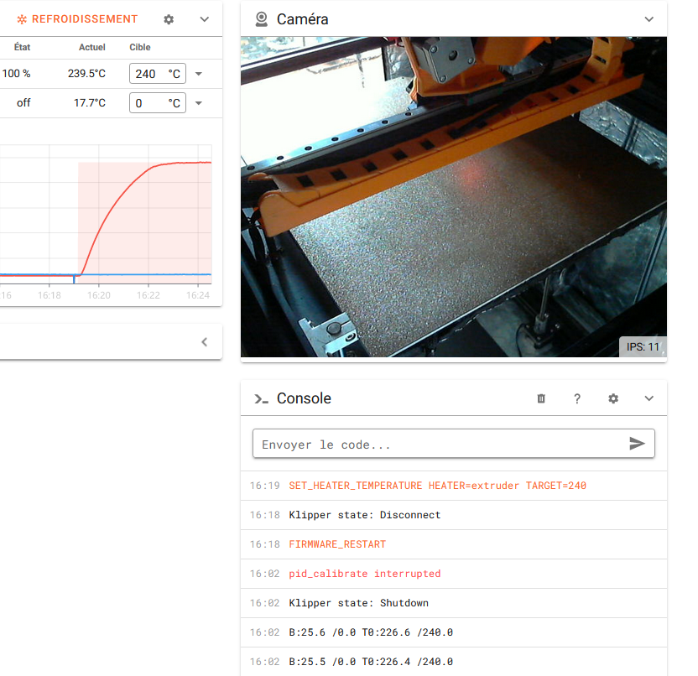The height and width of the screenshot is (676, 698).
Task: Click the IPS: 11 frame rate badge
Action: click(x=643, y=346)
